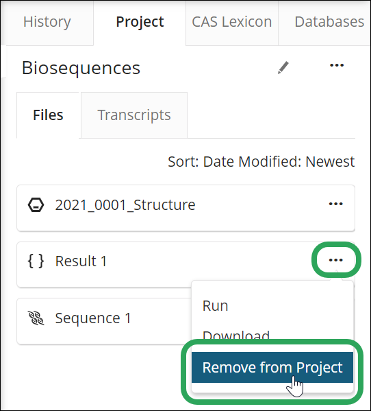Viewport: 371px width, 411px height.
Task: Go to the Databases tab
Action: [x=324, y=23]
